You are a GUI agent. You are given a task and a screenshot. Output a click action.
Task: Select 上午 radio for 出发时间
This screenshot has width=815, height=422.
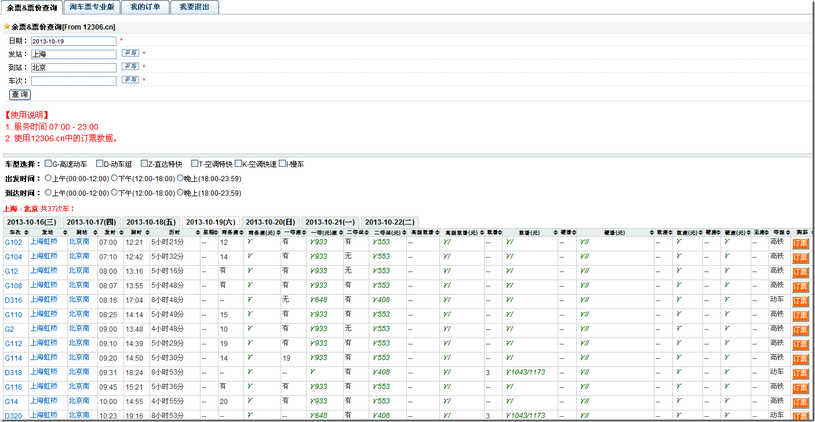pos(48,178)
